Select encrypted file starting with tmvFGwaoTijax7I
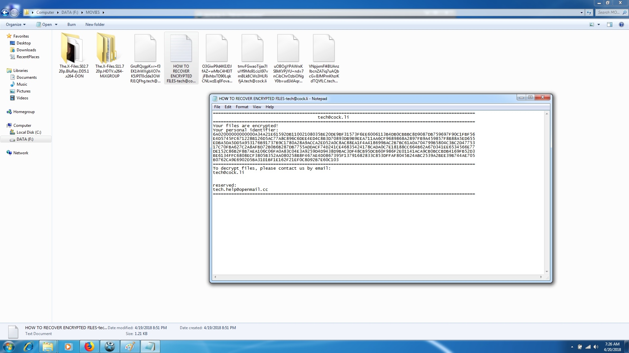This screenshot has width=629, height=353. [x=253, y=58]
